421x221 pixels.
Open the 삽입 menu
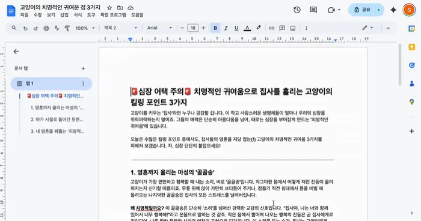click(x=64, y=15)
